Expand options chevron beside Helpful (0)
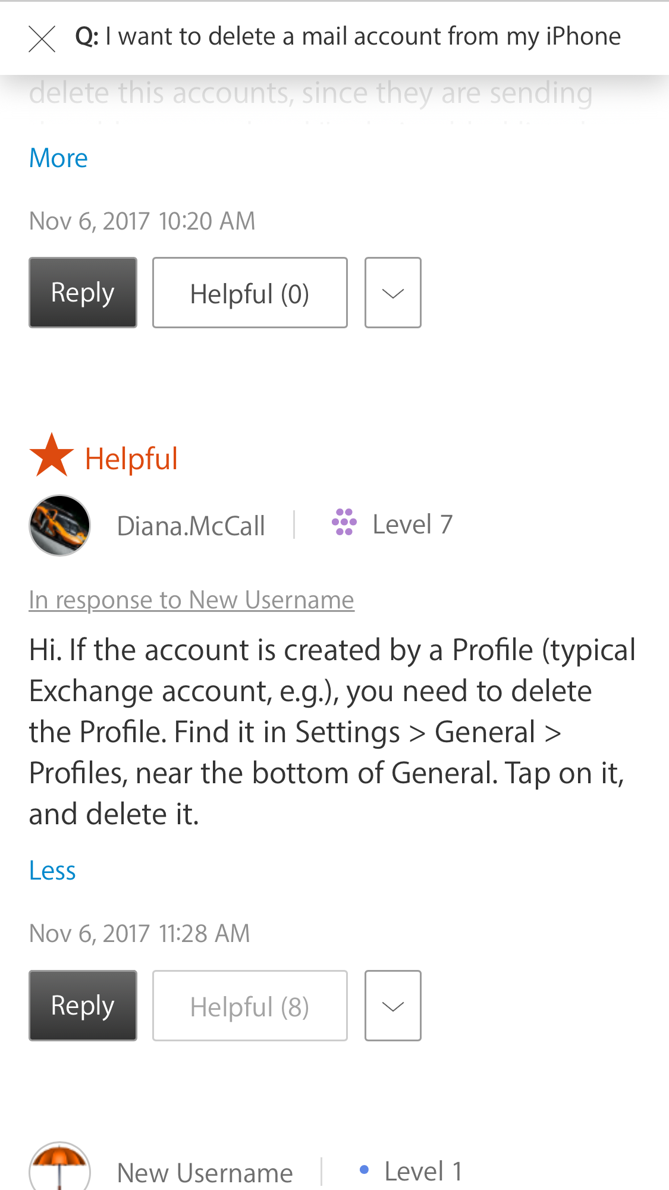 click(x=393, y=293)
